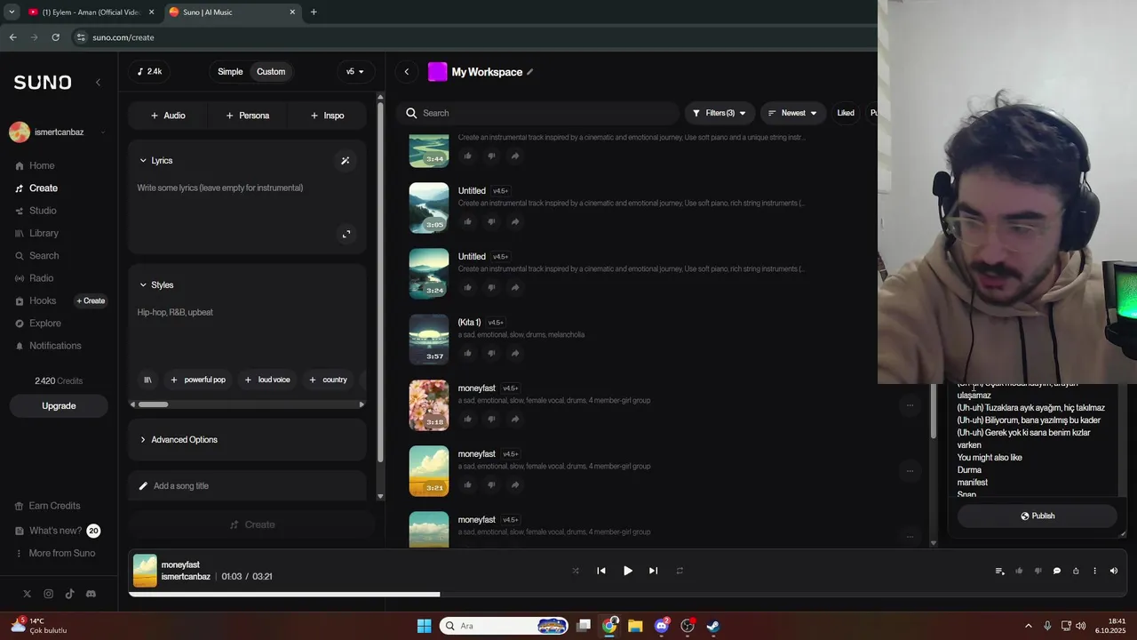
Task: Open the Newest sort dropdown
Action: [x=792, y=113]
